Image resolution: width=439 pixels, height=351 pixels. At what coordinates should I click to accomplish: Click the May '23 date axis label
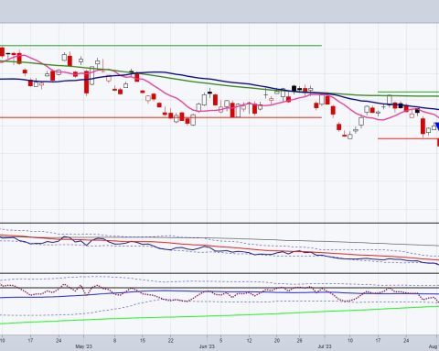coord(83,346)
